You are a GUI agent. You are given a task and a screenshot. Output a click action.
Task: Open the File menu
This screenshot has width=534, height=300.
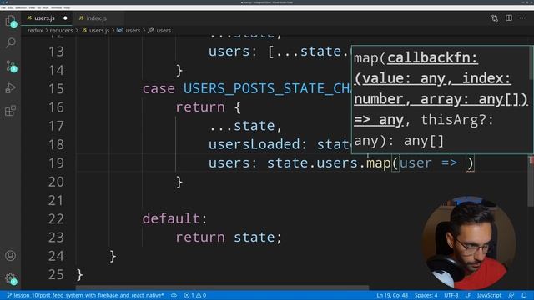3,7
